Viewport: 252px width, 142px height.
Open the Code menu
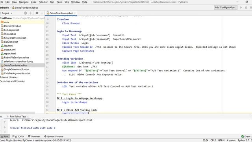(x=33, y=2)
